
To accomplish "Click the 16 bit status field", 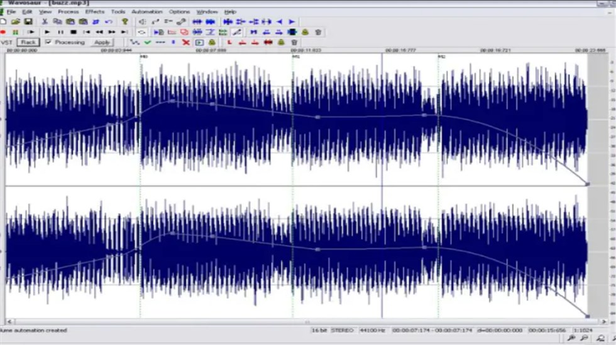I will pyautogui.click(x=319, y=331).
